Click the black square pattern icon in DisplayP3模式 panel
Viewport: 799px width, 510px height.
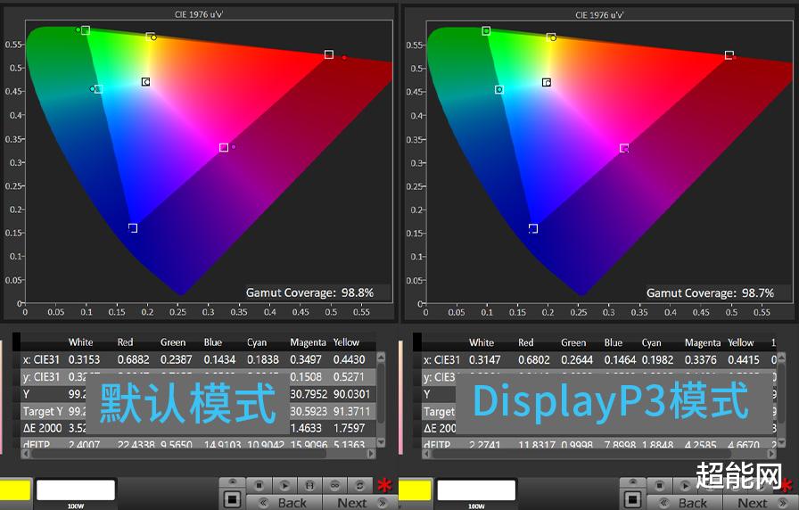(x=633, y=498)
